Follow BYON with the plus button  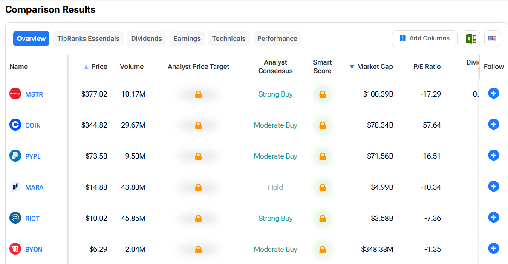(494, 249)
